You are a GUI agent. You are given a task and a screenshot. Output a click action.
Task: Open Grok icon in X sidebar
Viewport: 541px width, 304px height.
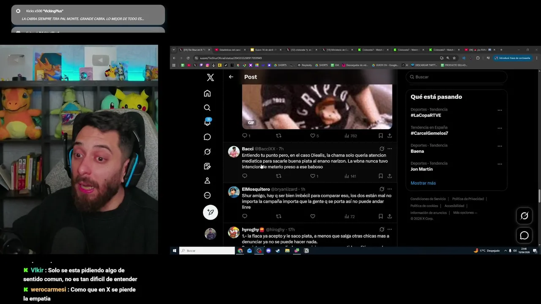(x=207, y=152)
